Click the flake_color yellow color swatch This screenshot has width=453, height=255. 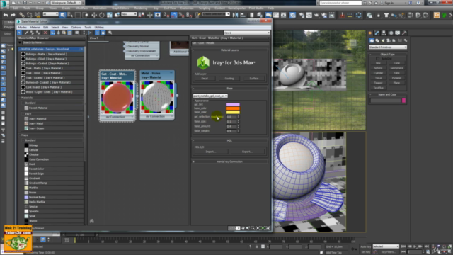[233, 112]
